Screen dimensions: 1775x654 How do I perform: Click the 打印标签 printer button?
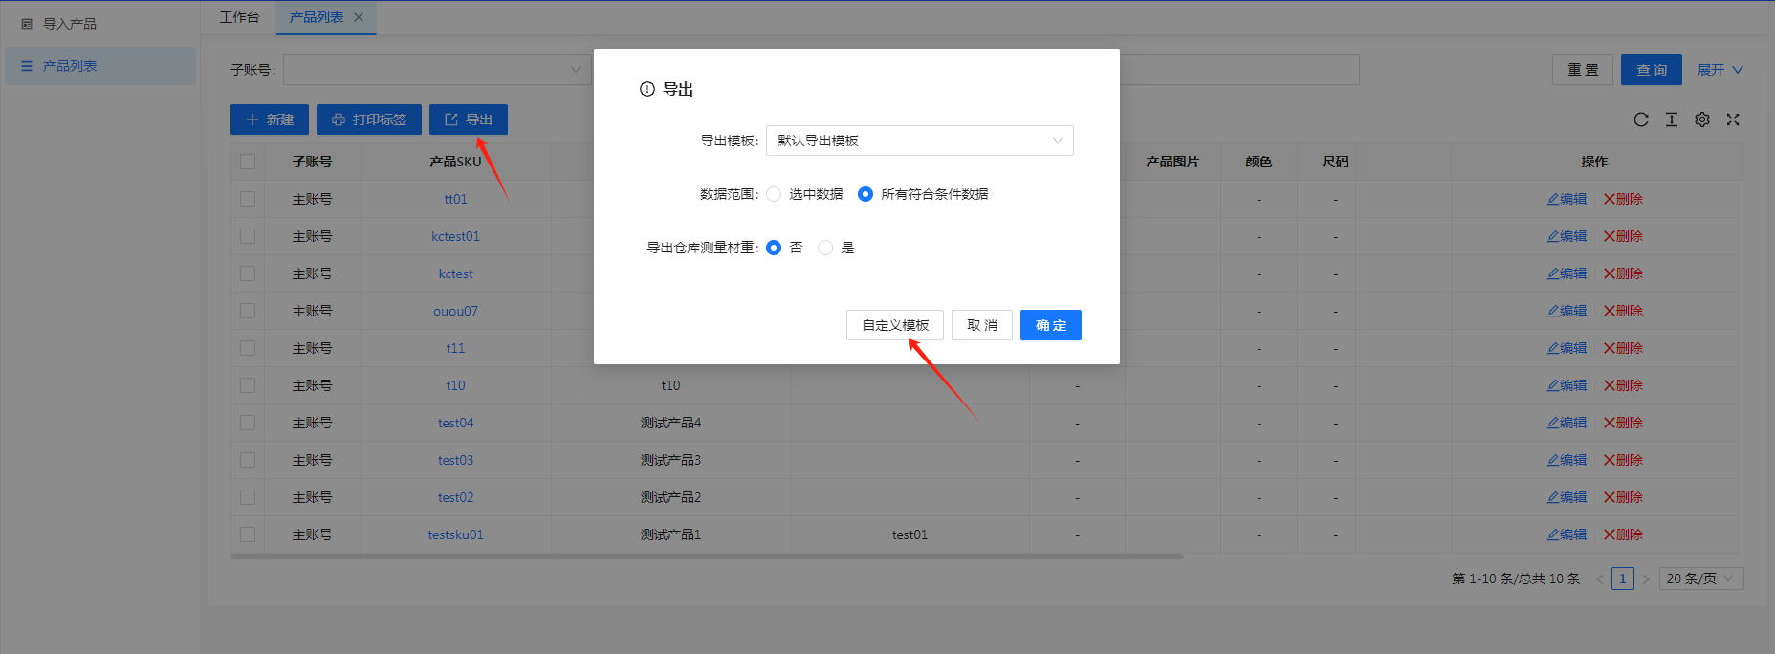click(x=369, y=120)
